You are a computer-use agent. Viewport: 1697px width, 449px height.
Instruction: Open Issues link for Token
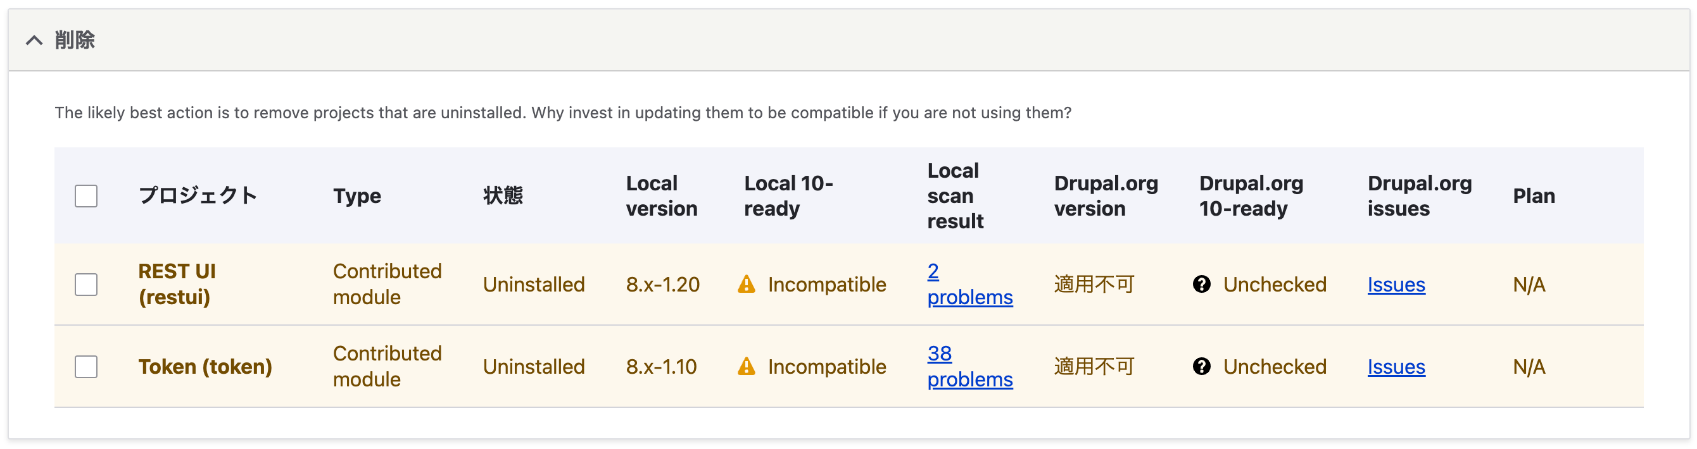coord(1396,367)
